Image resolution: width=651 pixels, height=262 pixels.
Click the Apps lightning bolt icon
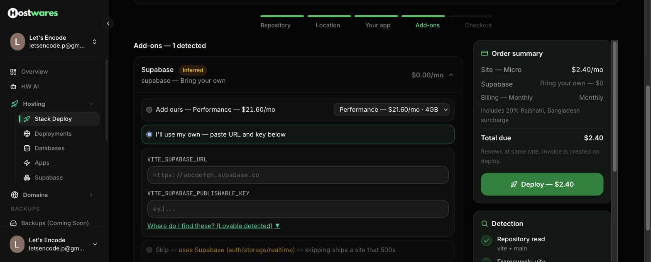pos(27,163)
